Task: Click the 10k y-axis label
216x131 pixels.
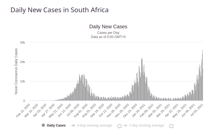Action: coord(22,81)
